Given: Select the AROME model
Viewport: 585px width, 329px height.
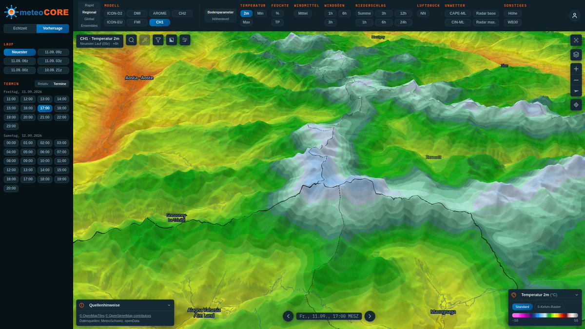Looking at the screenshot, I should coord(159,14).
